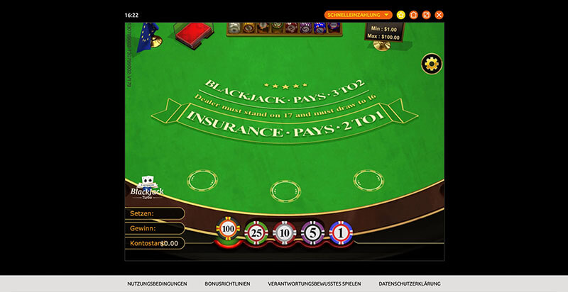Choose the red 10 chip
Viewport: 568px width, 292px height.
coord(284,232)
